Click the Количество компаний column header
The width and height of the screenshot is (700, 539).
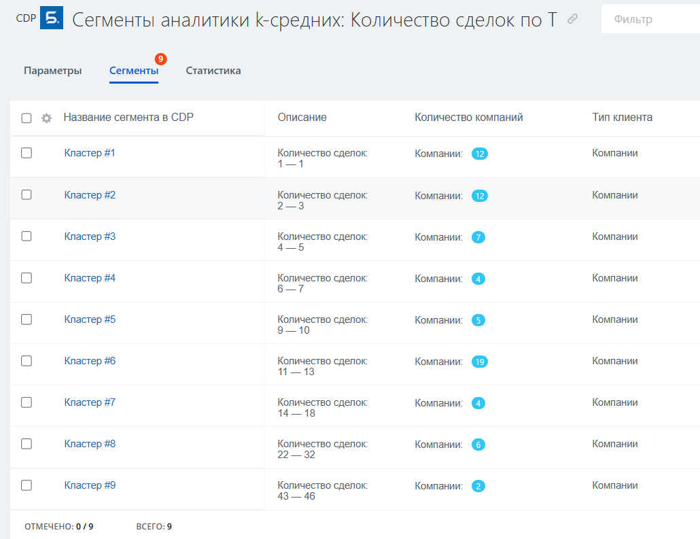pos(469,118)
